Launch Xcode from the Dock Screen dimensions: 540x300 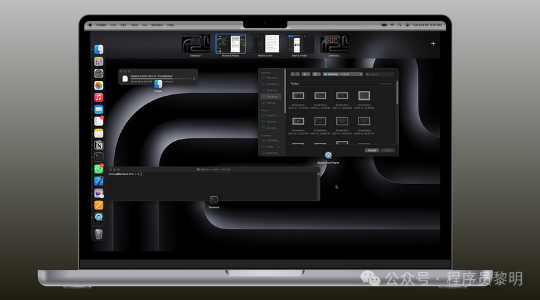click(x=99, y=181)
